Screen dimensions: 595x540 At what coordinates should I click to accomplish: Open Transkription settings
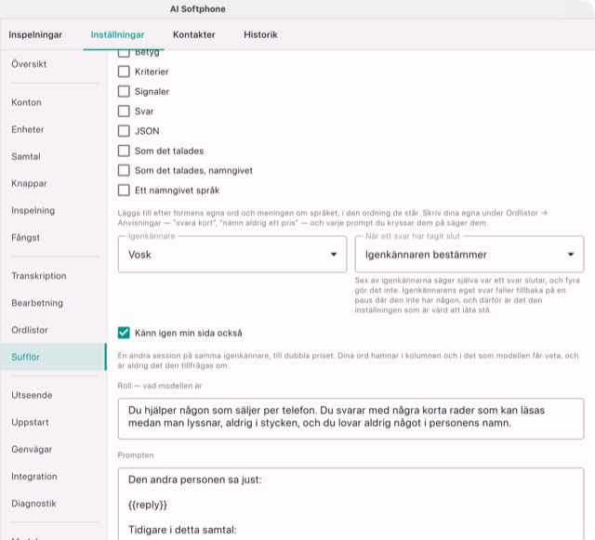[x=53, y=275]
